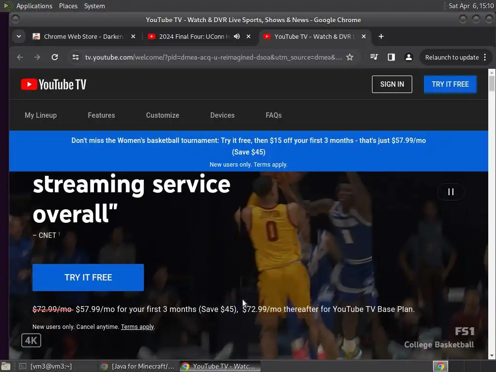Screen dimensions: 496x372
Task: Open the Features nav item
Action: 101,115
